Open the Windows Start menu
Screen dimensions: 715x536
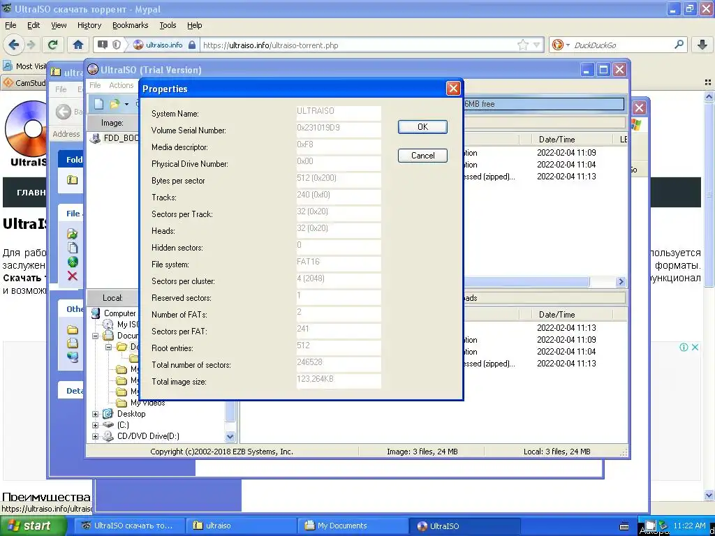point(33,526)
